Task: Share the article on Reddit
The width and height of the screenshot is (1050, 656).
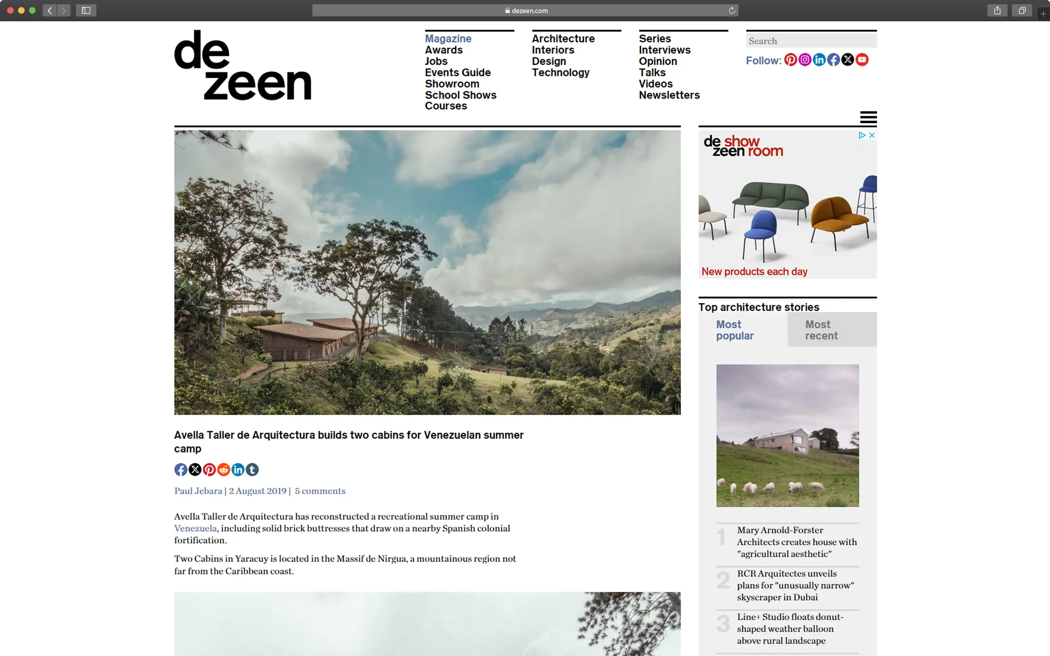Action: [x=224, y=469]
